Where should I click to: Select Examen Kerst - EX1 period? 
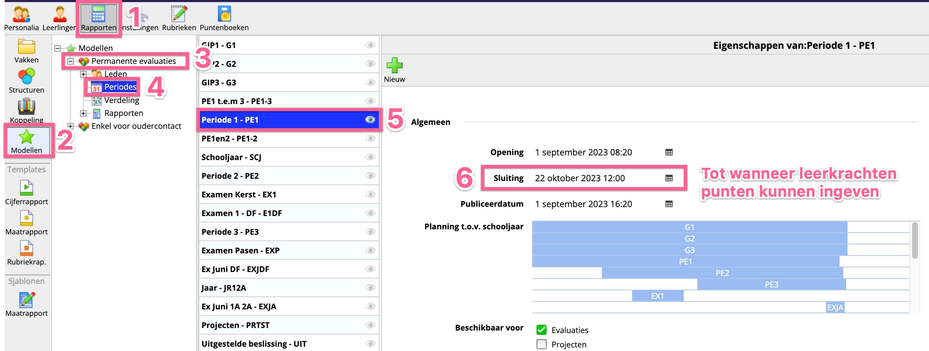click(239, 195)
